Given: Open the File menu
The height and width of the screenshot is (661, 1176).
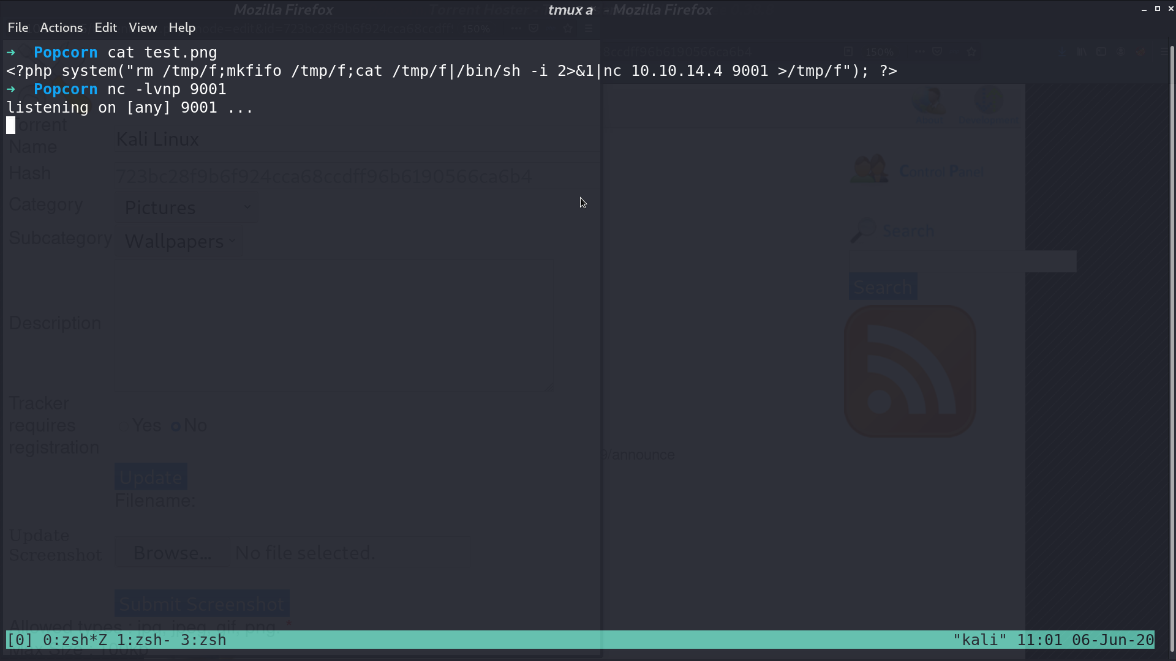Looking at the screenshot, I should coord(18,28).
